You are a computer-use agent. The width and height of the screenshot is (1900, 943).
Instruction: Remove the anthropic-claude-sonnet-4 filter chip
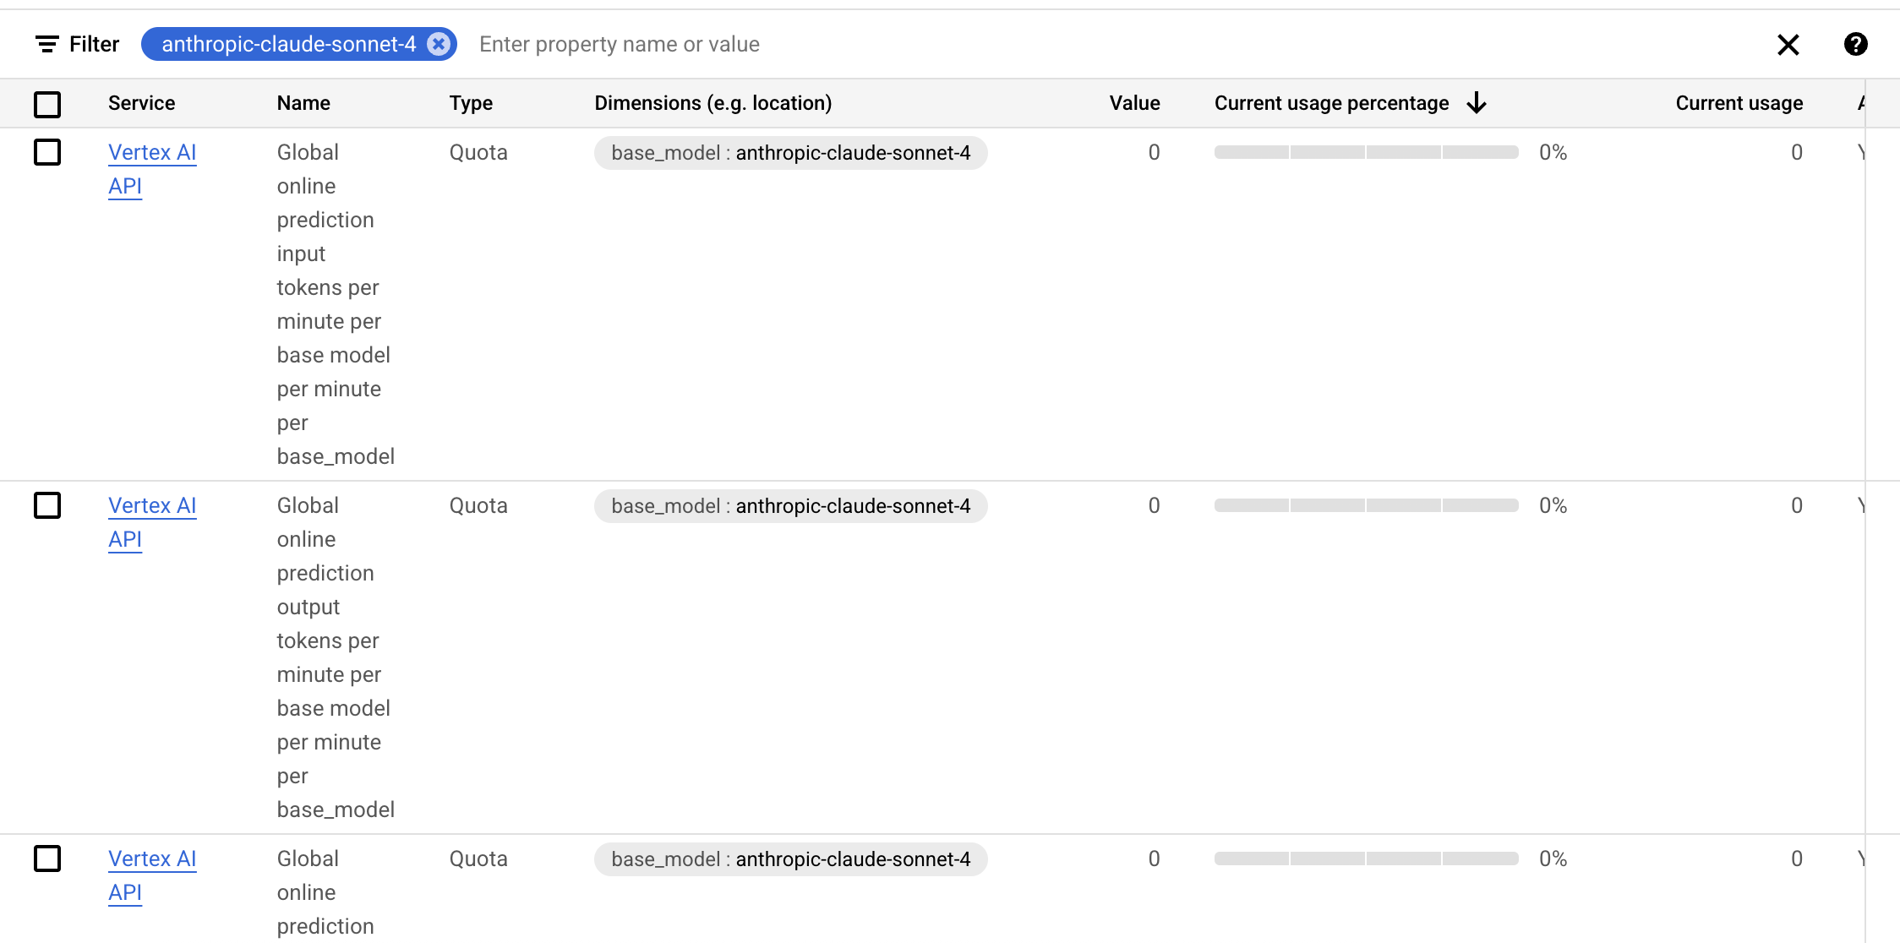pos(439,44)
